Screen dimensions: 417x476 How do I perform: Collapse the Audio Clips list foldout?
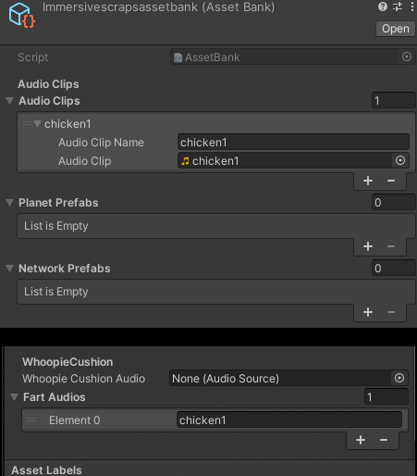10,101
